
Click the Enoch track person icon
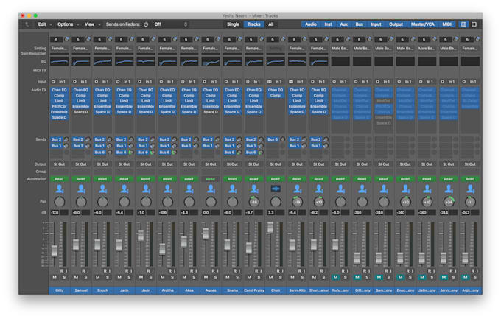(x=102, y=189)
